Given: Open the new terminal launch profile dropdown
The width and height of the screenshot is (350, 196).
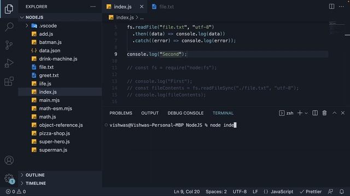Looking at the screenshot, I should [306, 113].
